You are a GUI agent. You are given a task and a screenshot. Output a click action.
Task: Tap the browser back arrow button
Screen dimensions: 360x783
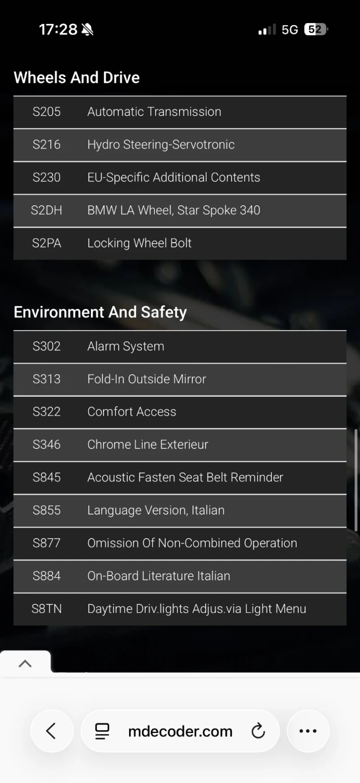pos(51,731)
